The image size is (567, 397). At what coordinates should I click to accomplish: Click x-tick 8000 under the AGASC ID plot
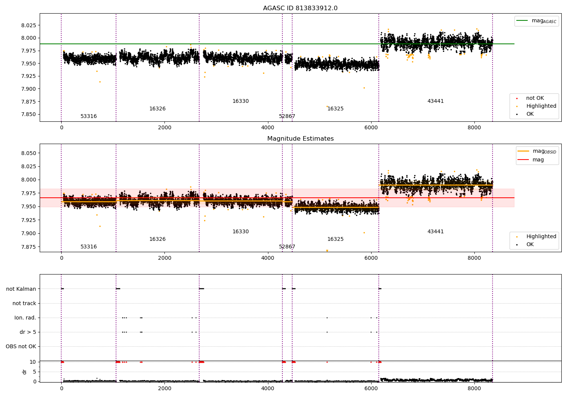click(x=474, y=128)
